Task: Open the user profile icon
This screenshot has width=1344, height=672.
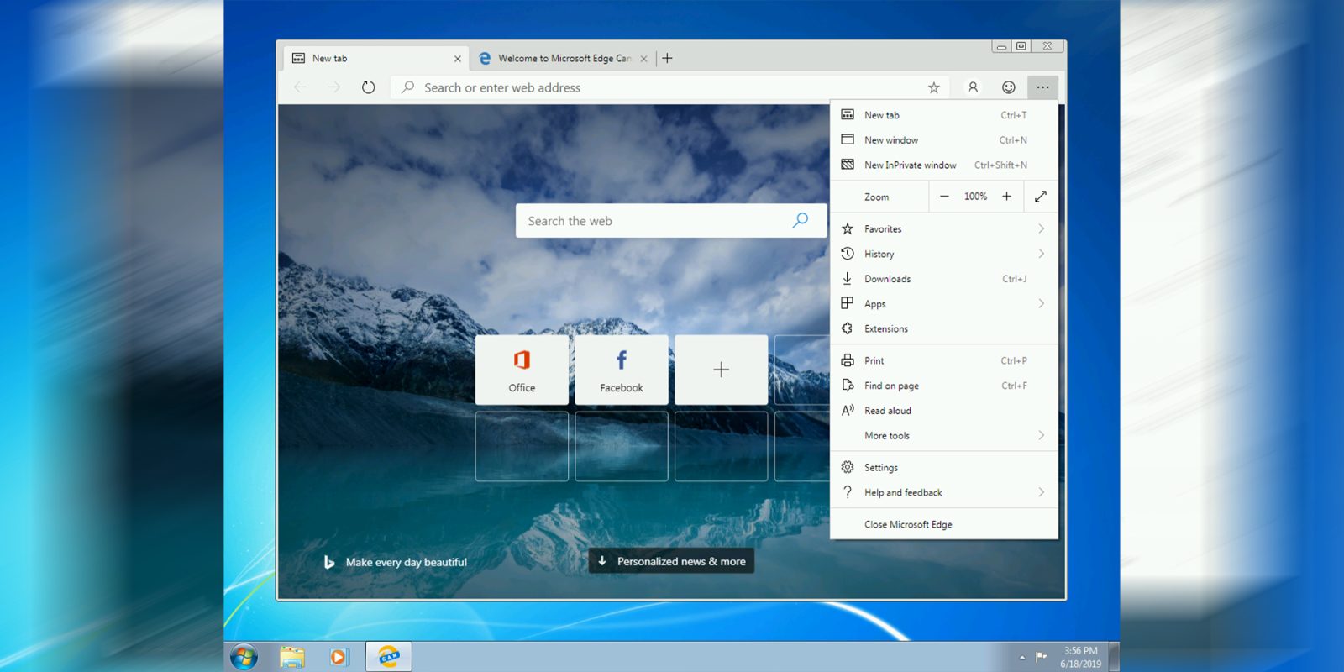Action: tap(973, 87)
